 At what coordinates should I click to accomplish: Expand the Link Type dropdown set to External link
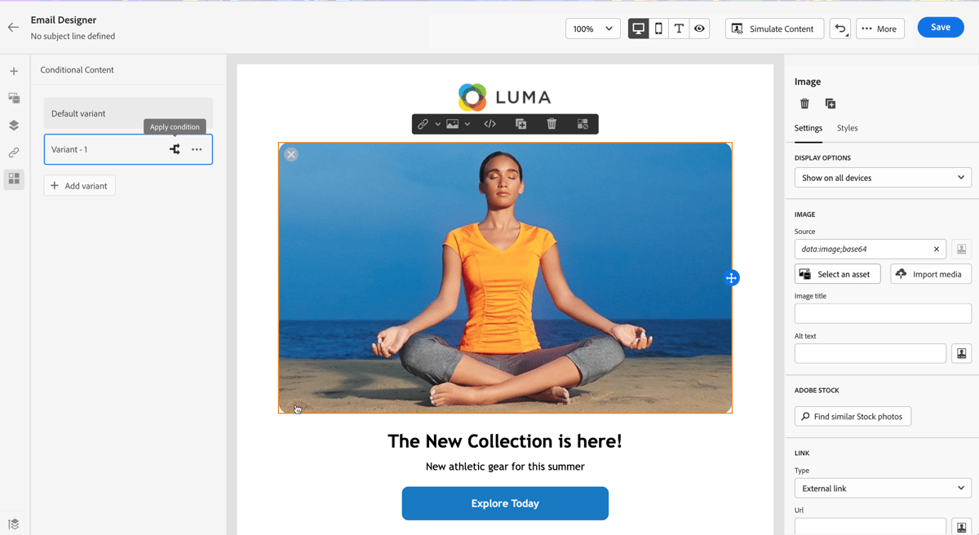tap(883, 488)
